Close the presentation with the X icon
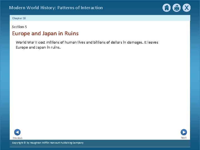The height and width of the screenshot is (150, 200). click(186, 8)
